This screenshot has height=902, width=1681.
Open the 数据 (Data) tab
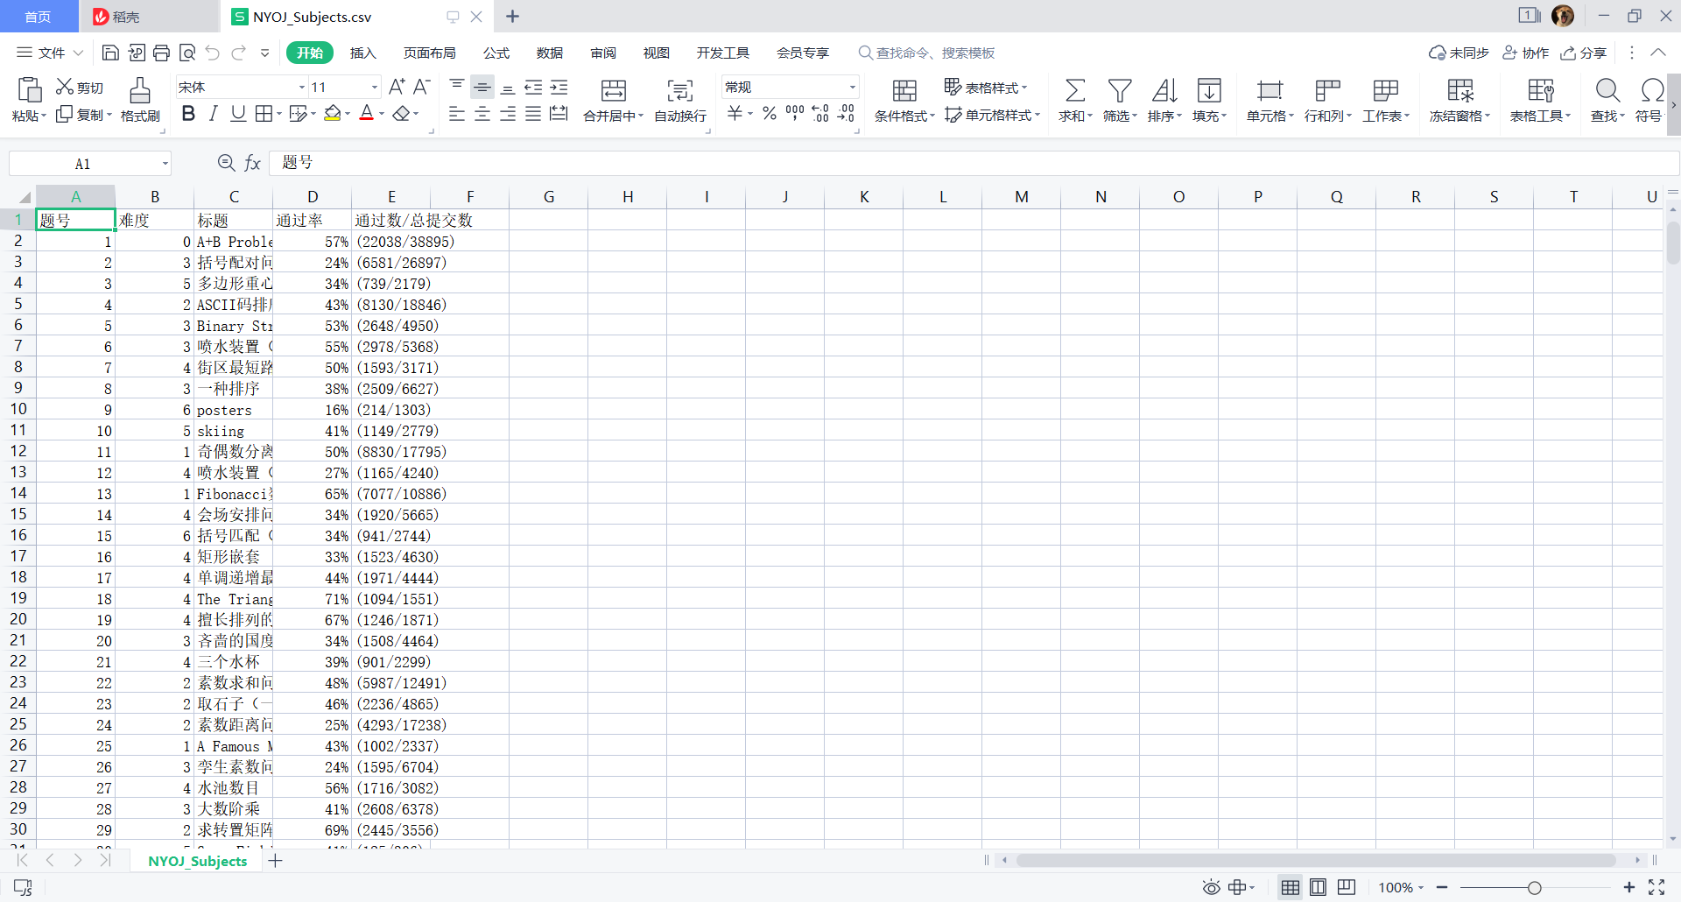pyautogui.click(x=550, y=53)
